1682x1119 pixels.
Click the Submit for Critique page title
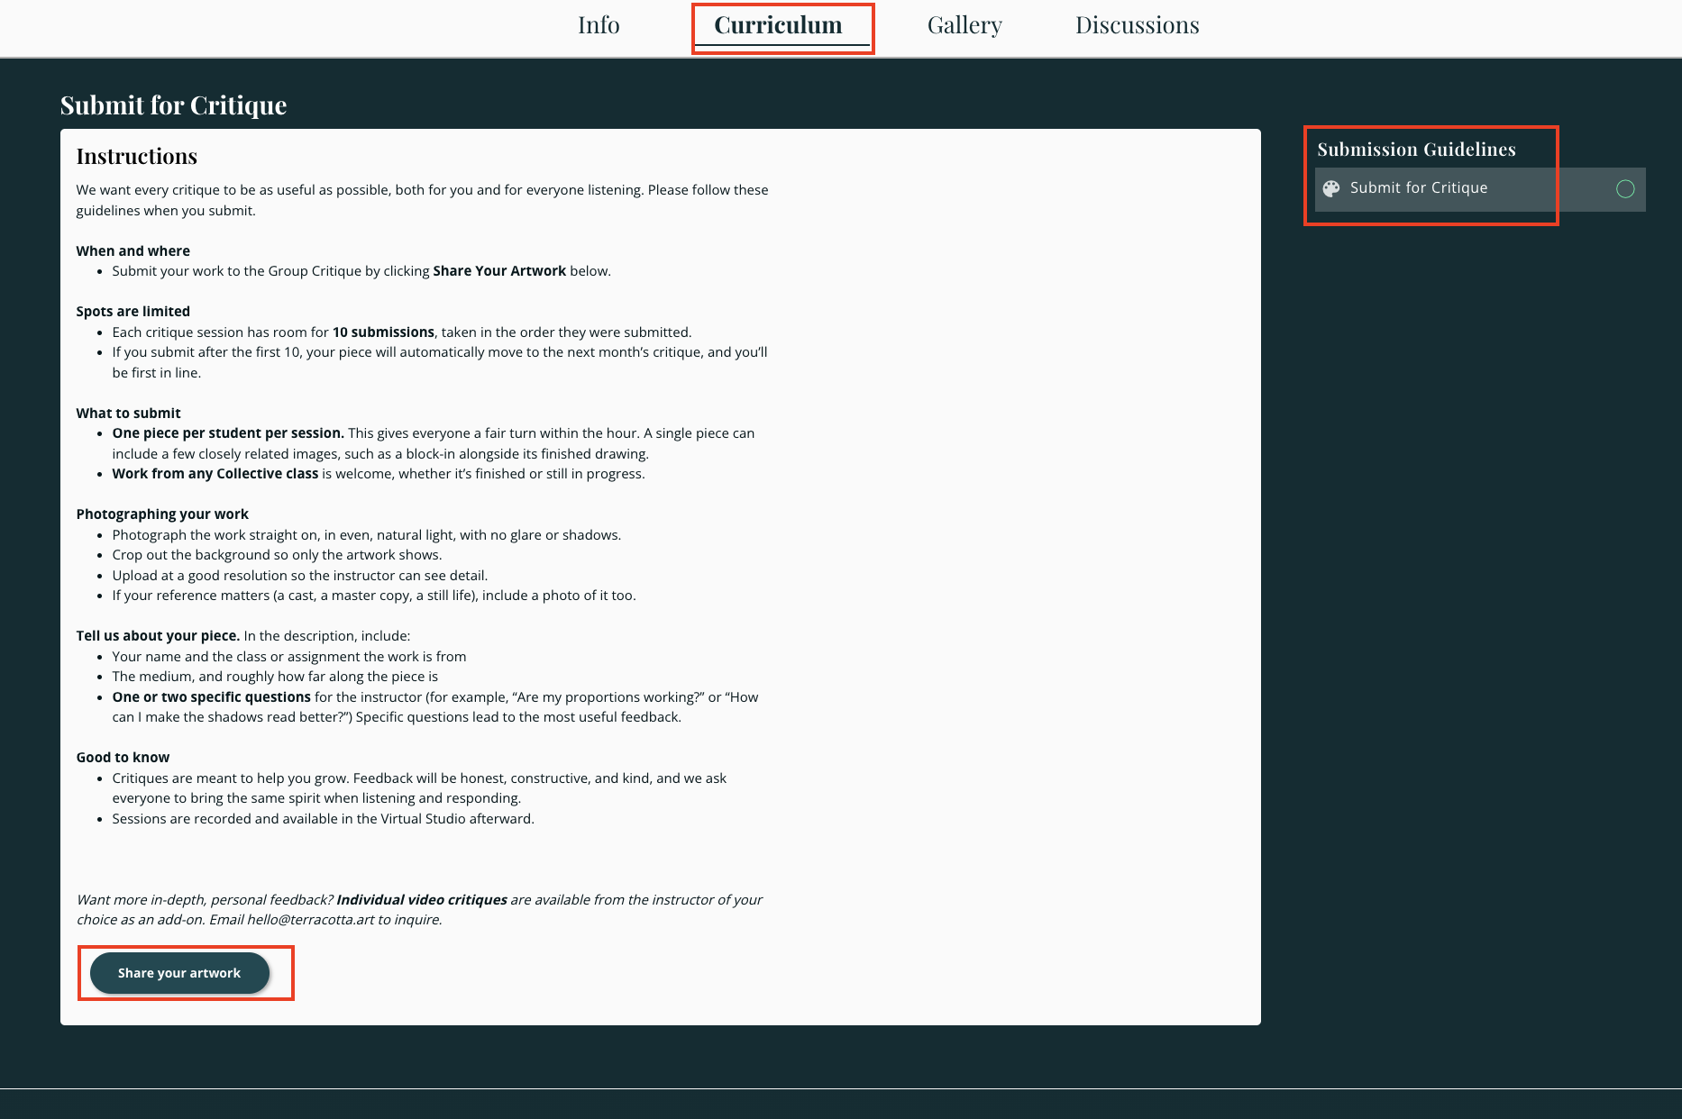(173, 105)
